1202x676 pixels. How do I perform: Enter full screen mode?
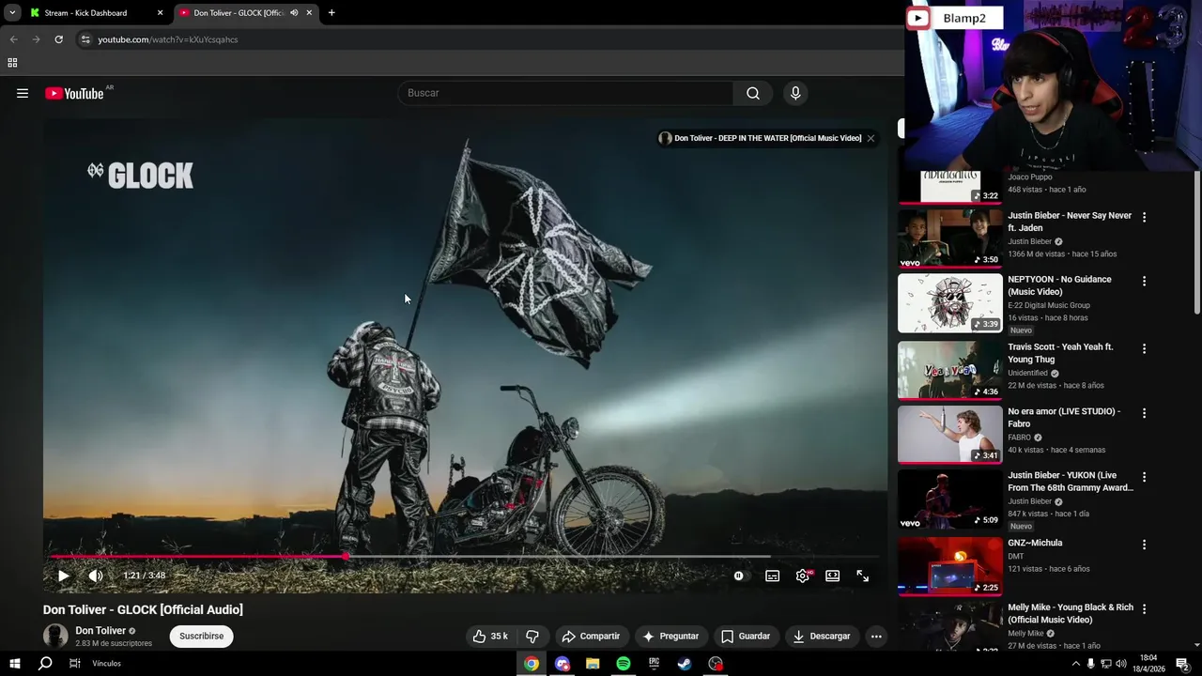coord(862,576)
